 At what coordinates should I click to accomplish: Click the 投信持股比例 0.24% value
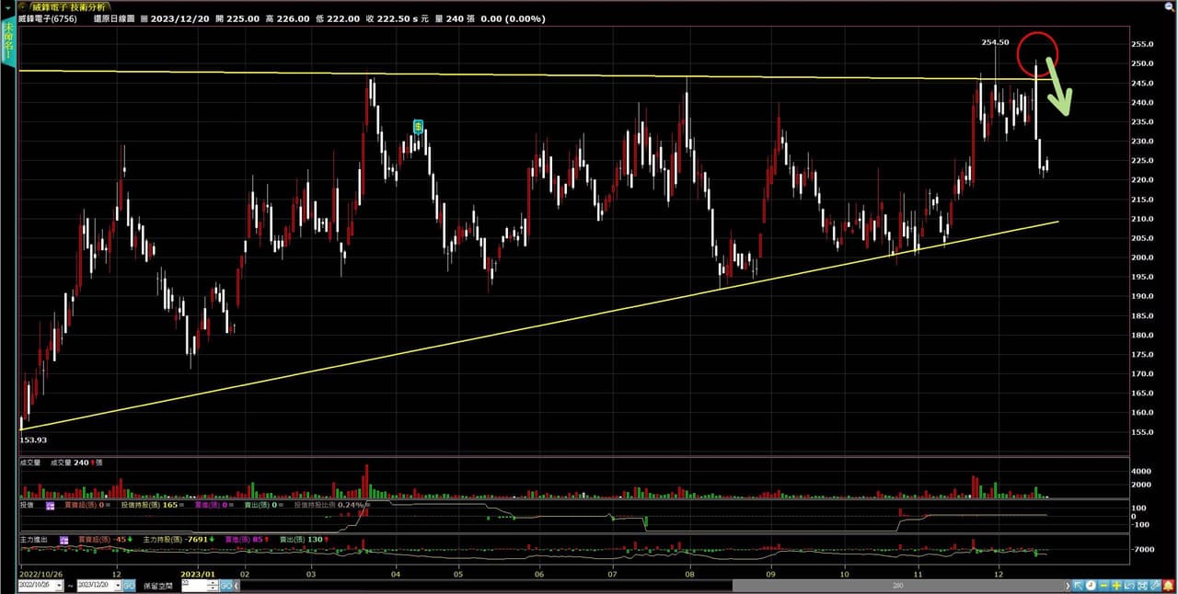pos(329,506)
